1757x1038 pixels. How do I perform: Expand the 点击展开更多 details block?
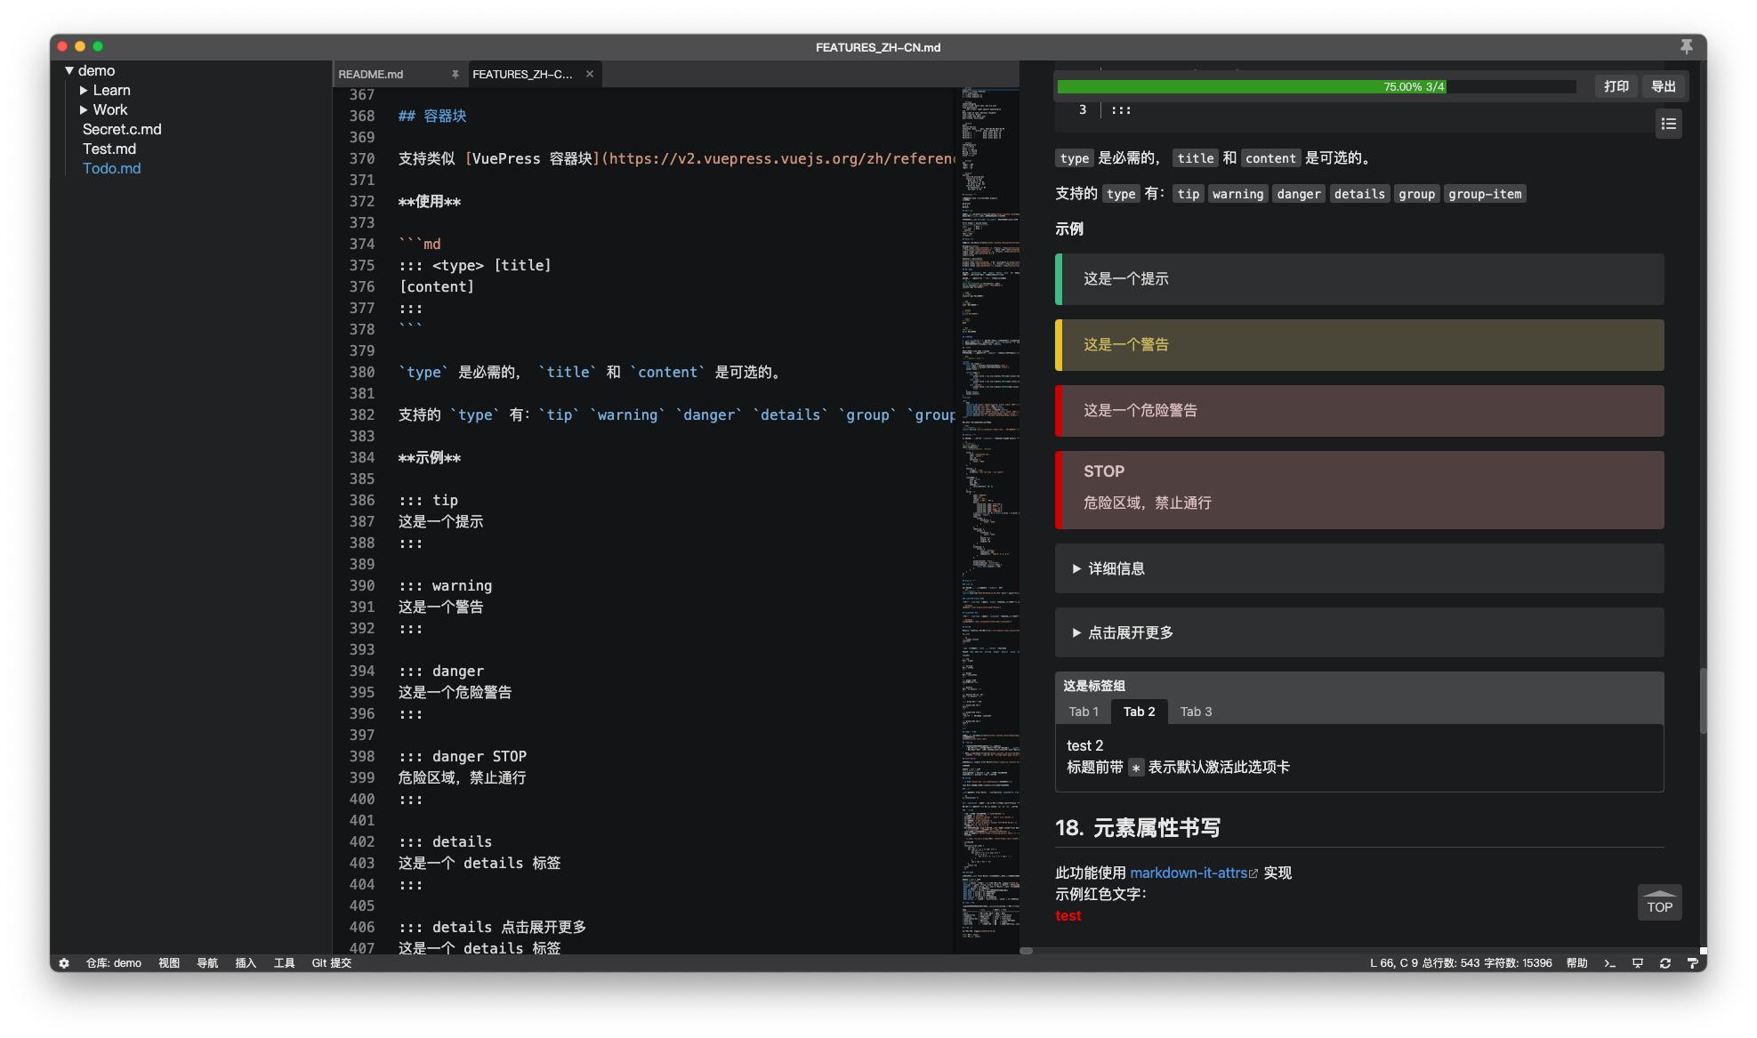pos(1358,632)
